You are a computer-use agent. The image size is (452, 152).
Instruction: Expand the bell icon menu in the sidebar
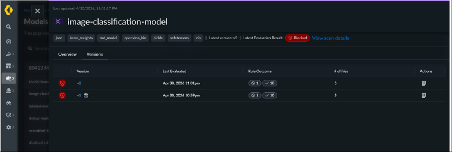point(9,90)
